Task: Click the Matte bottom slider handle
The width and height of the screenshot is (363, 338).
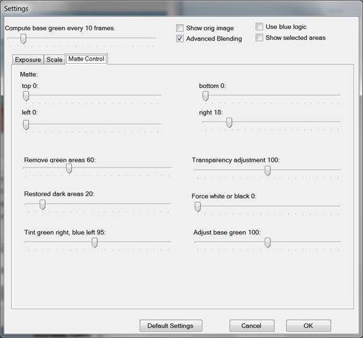Action: pos(205,96)
